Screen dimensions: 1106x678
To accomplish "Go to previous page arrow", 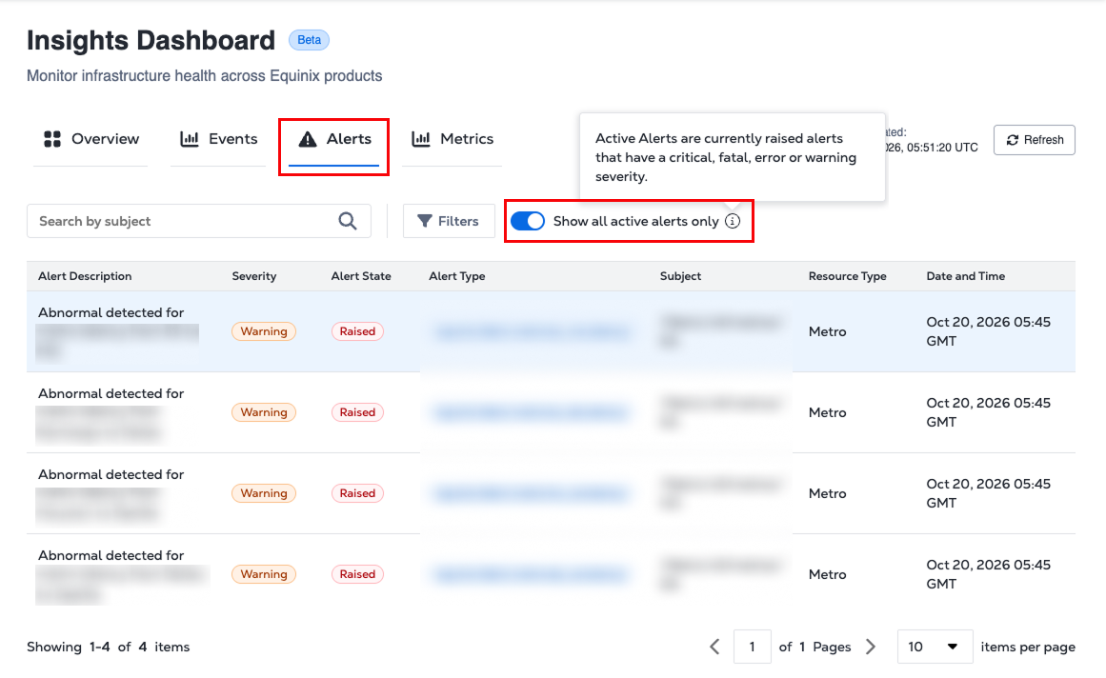I will pyautogui.click(x=714, y=647).
